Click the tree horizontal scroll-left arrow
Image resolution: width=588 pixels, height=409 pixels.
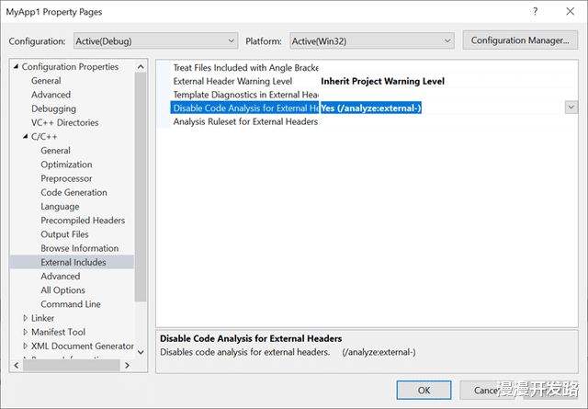pos(17,365)
